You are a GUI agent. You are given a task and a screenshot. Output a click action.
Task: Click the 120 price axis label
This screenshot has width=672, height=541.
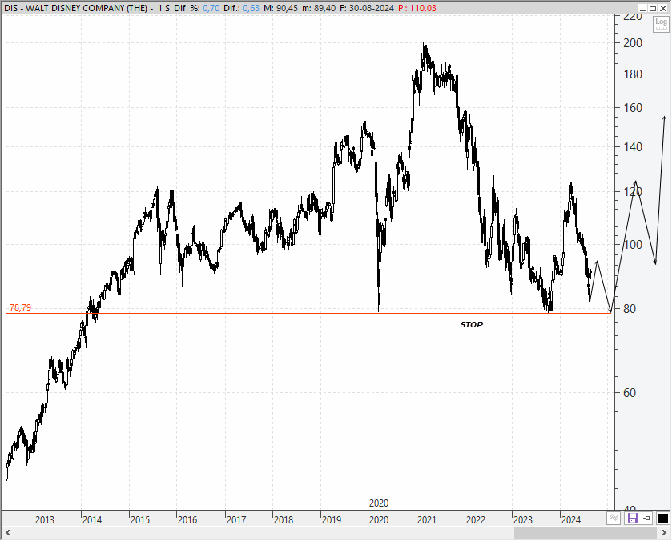pos(632,192)
